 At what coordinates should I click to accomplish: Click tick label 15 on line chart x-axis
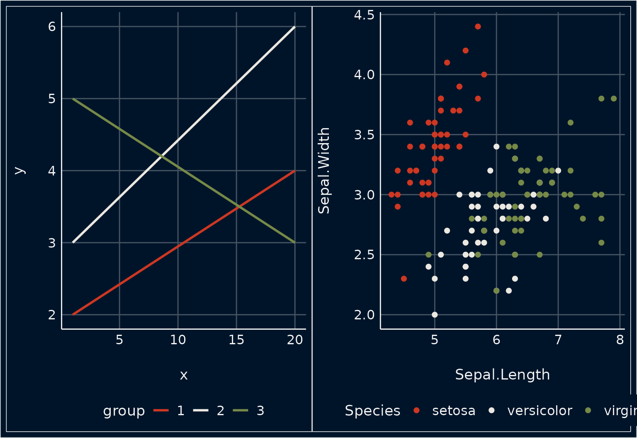point(236,340)
